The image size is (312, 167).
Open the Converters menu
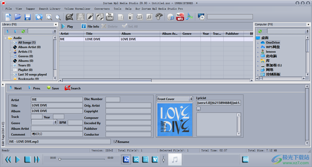pos(102,9)
